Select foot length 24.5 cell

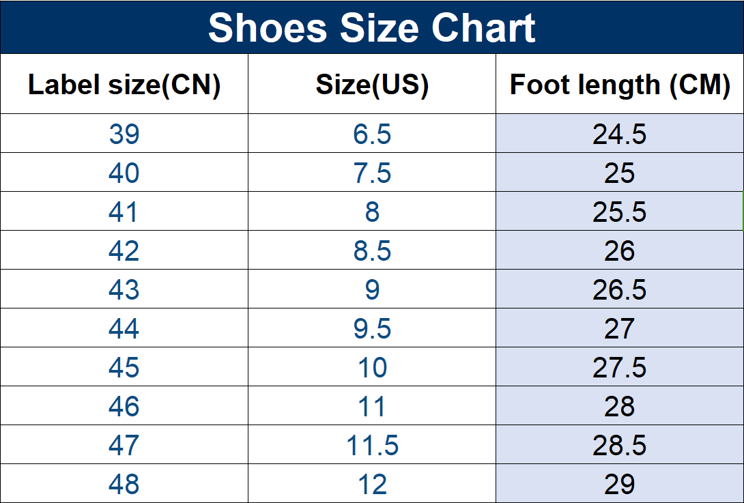click(620, 134)
